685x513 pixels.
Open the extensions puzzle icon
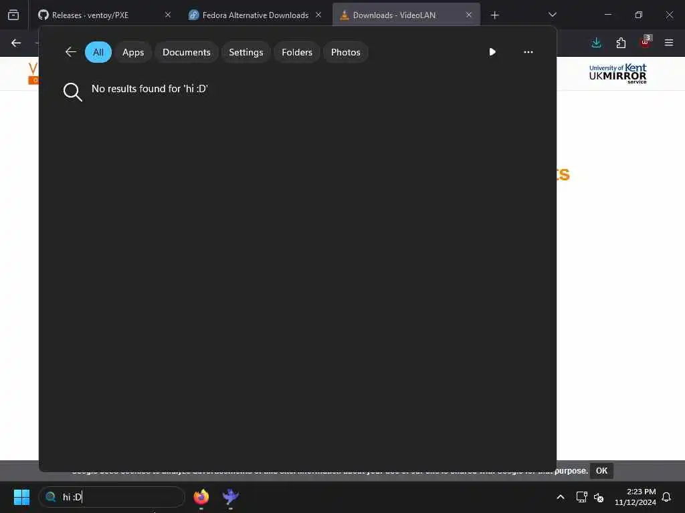(621, 43)
